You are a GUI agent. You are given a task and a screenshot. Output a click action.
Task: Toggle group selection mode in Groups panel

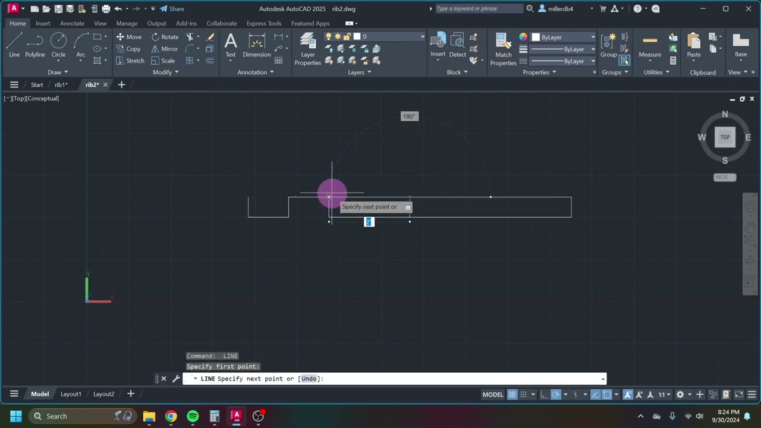pos(624,61)
